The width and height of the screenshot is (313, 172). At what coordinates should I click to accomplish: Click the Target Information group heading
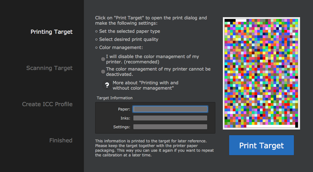click(115, 98)
